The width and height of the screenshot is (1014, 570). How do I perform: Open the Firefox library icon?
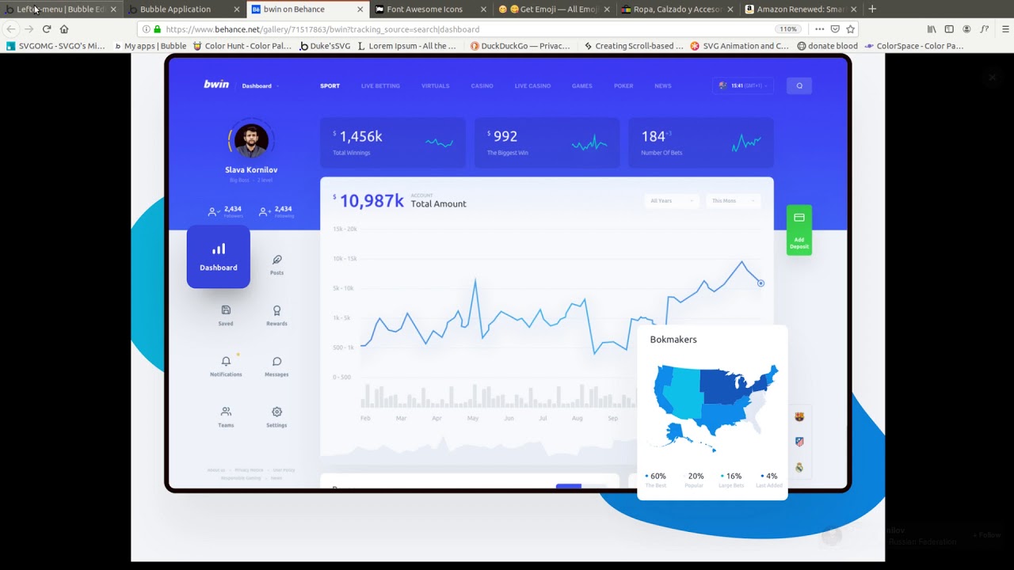932,29
